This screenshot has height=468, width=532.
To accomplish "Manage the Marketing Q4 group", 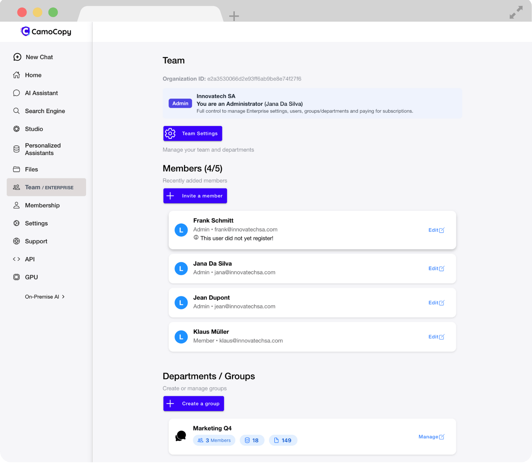I will point(431,436).
